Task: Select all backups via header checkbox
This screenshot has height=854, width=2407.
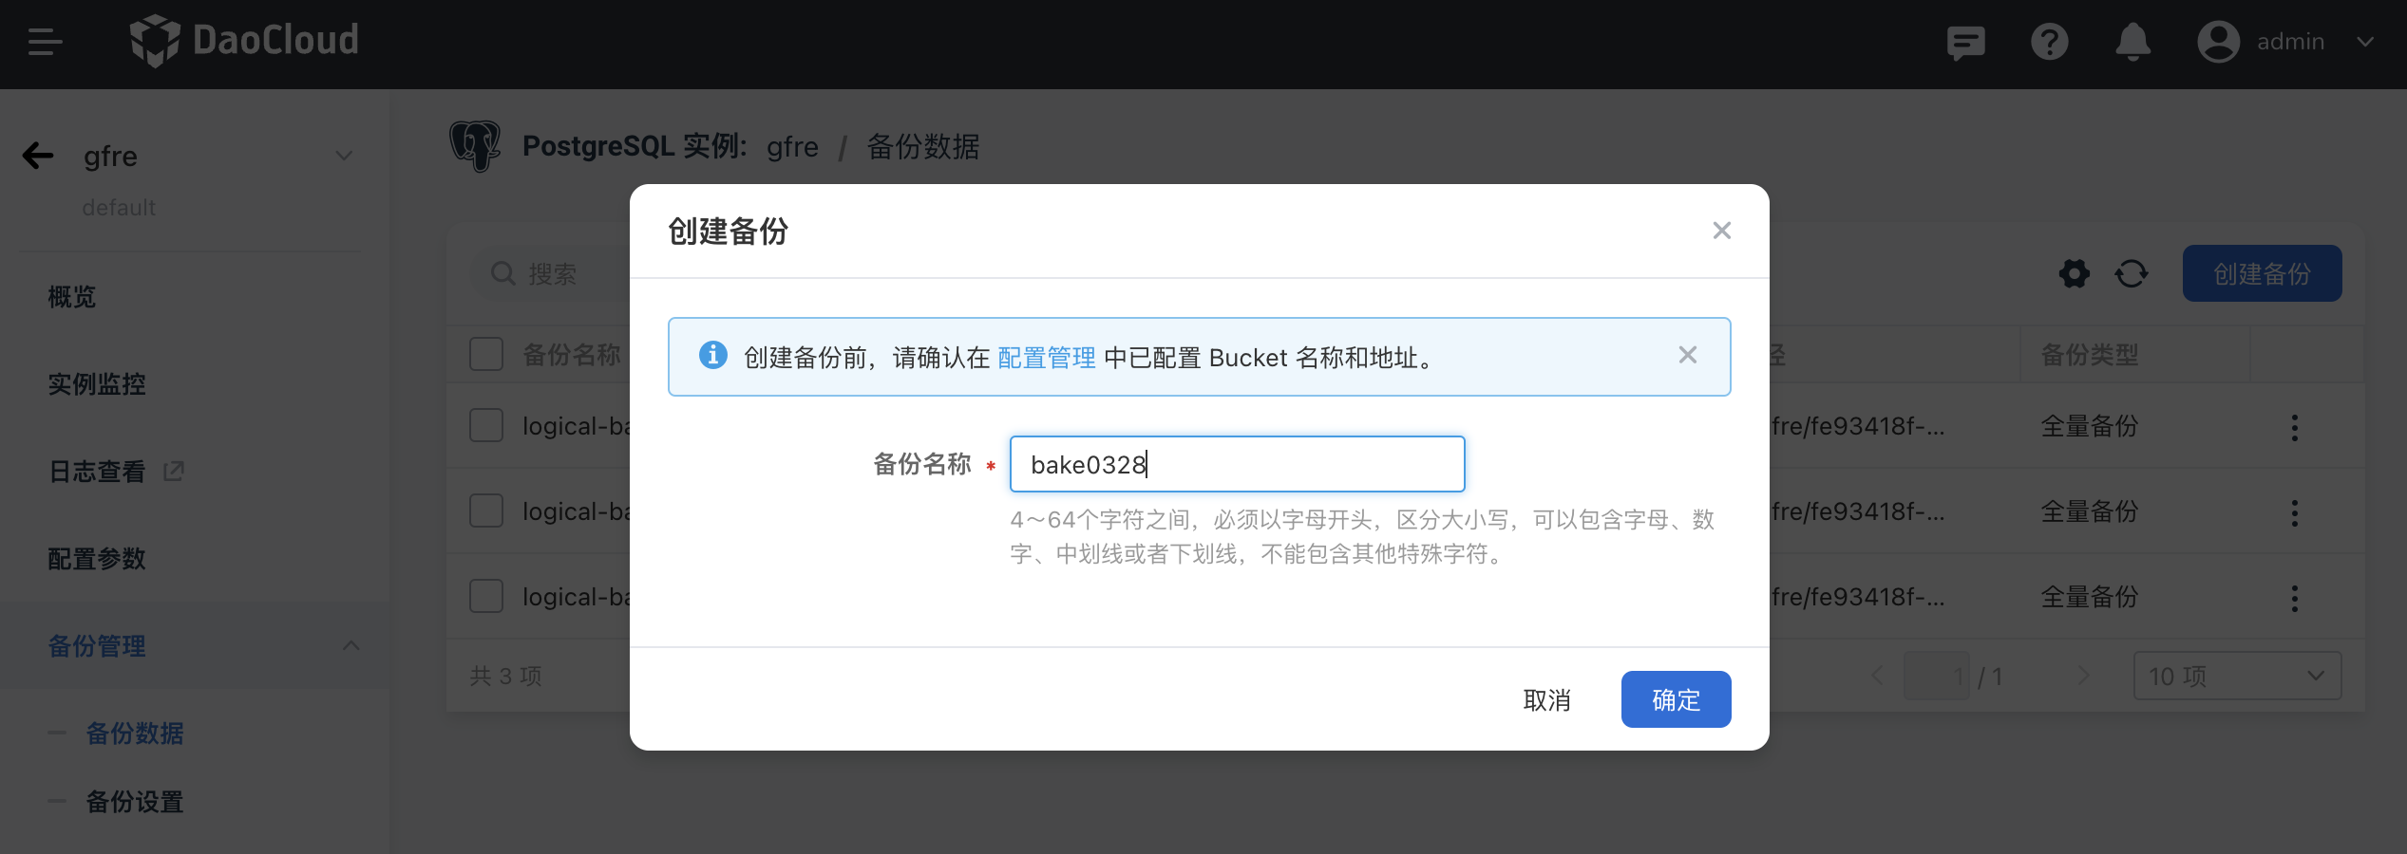Action: [486, 353]
